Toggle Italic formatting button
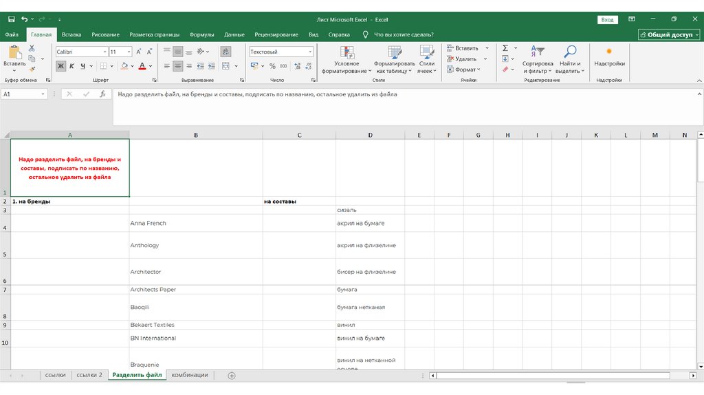This screenshot has height=395, width=704. click(71, 66)
